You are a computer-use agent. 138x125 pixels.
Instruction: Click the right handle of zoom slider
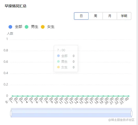point(132,113)
